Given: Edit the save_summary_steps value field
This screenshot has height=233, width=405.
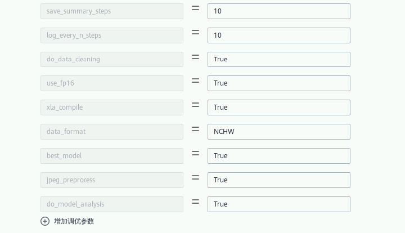Looking at the screenshot, I should 278,11.
